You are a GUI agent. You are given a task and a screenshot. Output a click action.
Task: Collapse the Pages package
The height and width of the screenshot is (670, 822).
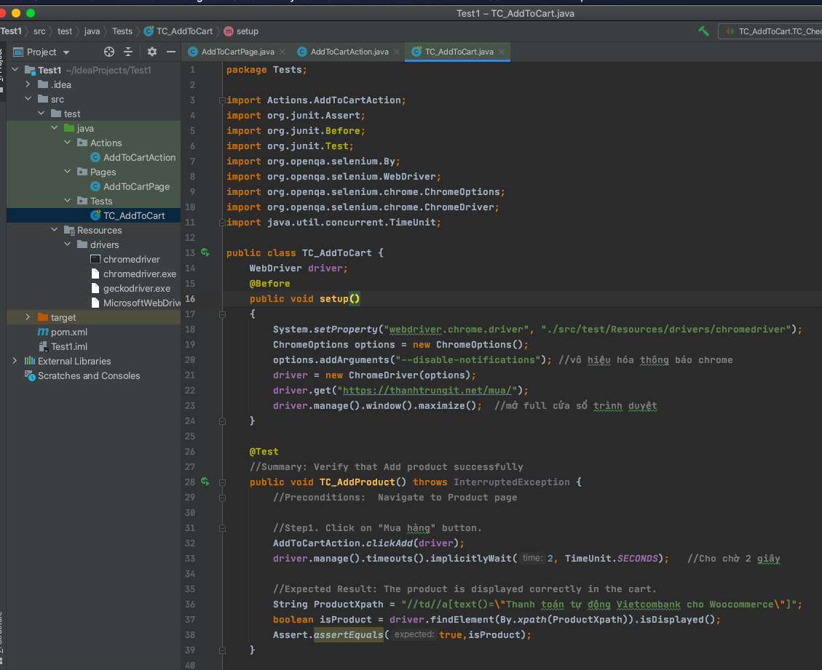tap(67, 172)
